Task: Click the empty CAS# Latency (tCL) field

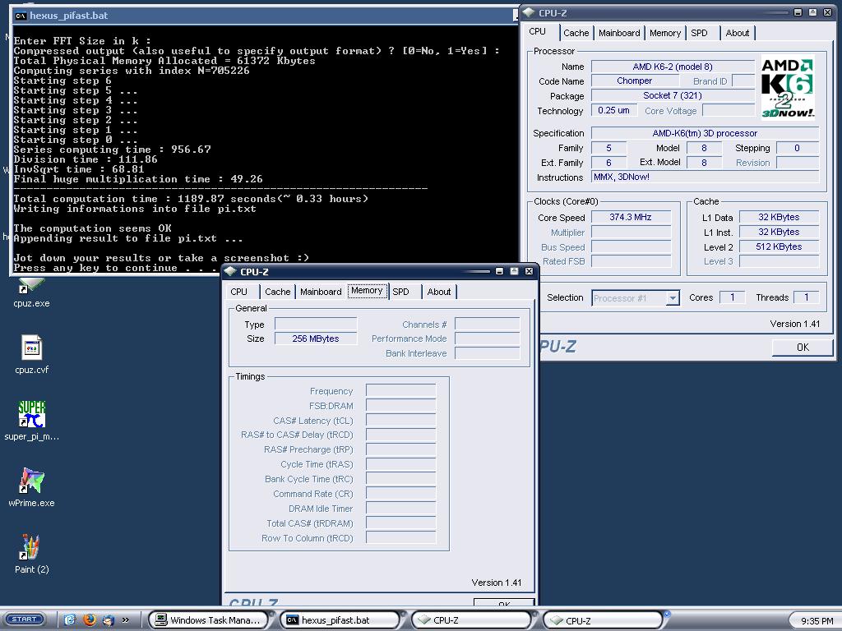Action: pyautogui.click(x=400, y=420)
